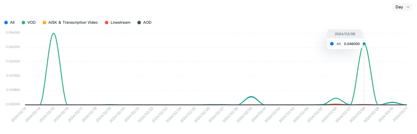This screenshot has height=134, width=417.
Task: Click the blue dot beside the All legend
Action: click(6, 23)
